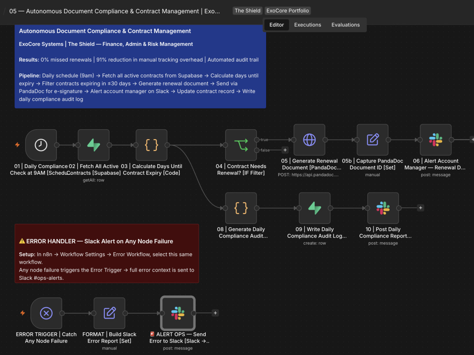
Task: Select the Generate Daily Compliance Audit code node
Action: click(241, 208)
